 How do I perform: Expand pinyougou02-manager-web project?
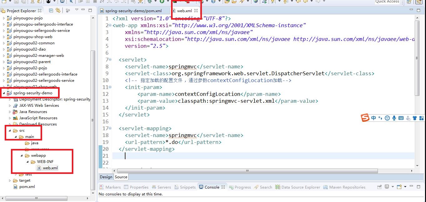click(4, 56)
